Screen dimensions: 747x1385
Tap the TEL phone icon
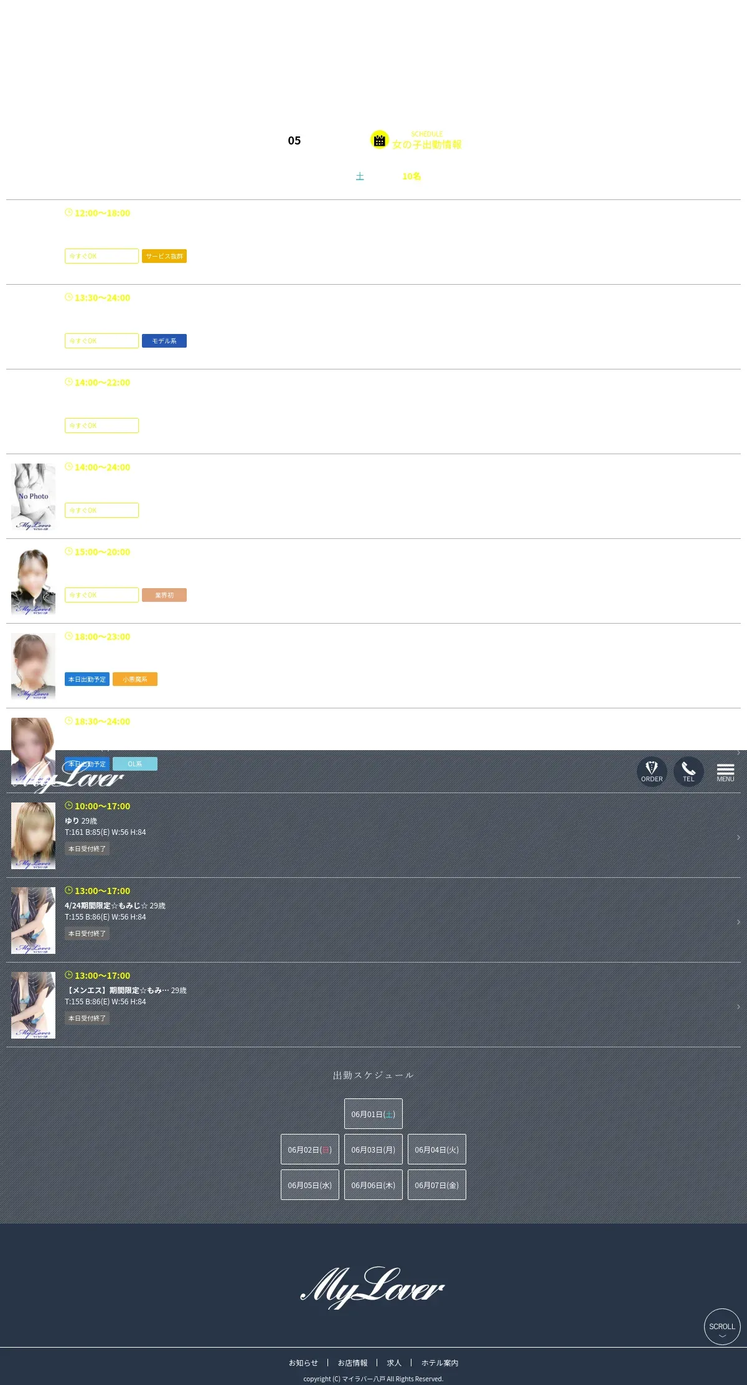pos(688,771)
